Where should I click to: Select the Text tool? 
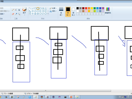(19, 10)
